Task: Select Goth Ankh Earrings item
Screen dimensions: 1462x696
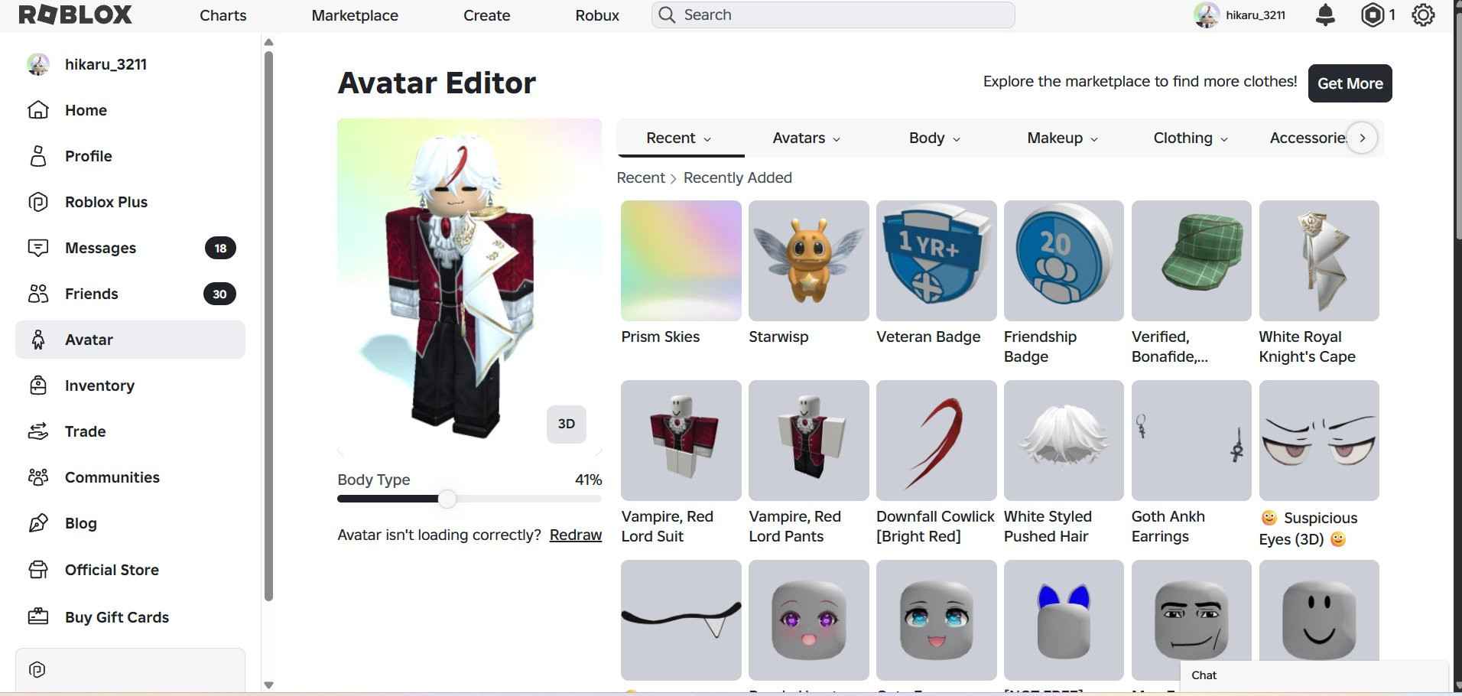Action: pos(1191,440)
